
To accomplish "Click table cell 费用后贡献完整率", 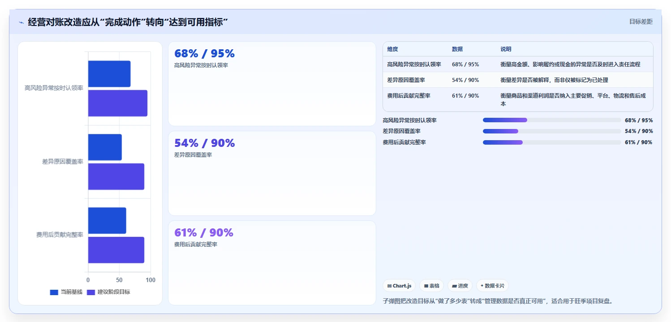I will tap(409, 96).
